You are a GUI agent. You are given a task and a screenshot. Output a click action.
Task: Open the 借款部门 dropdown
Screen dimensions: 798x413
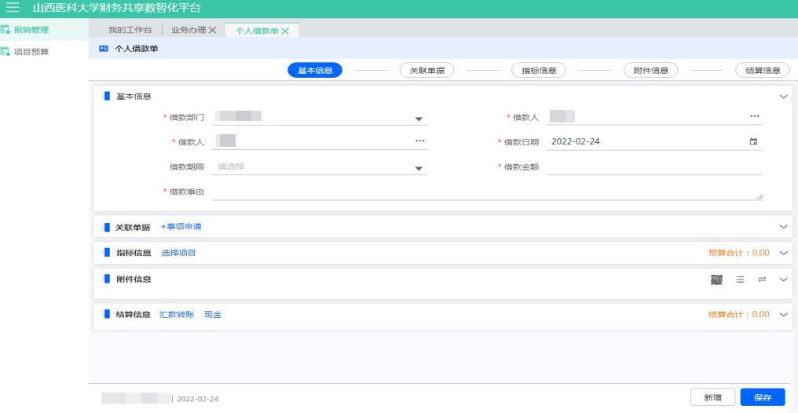coord(419,119)
